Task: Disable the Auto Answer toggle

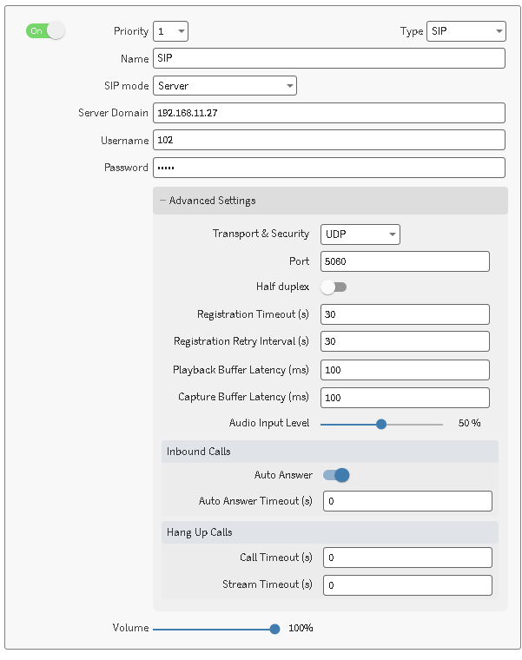Action: (x=336, y=475)
